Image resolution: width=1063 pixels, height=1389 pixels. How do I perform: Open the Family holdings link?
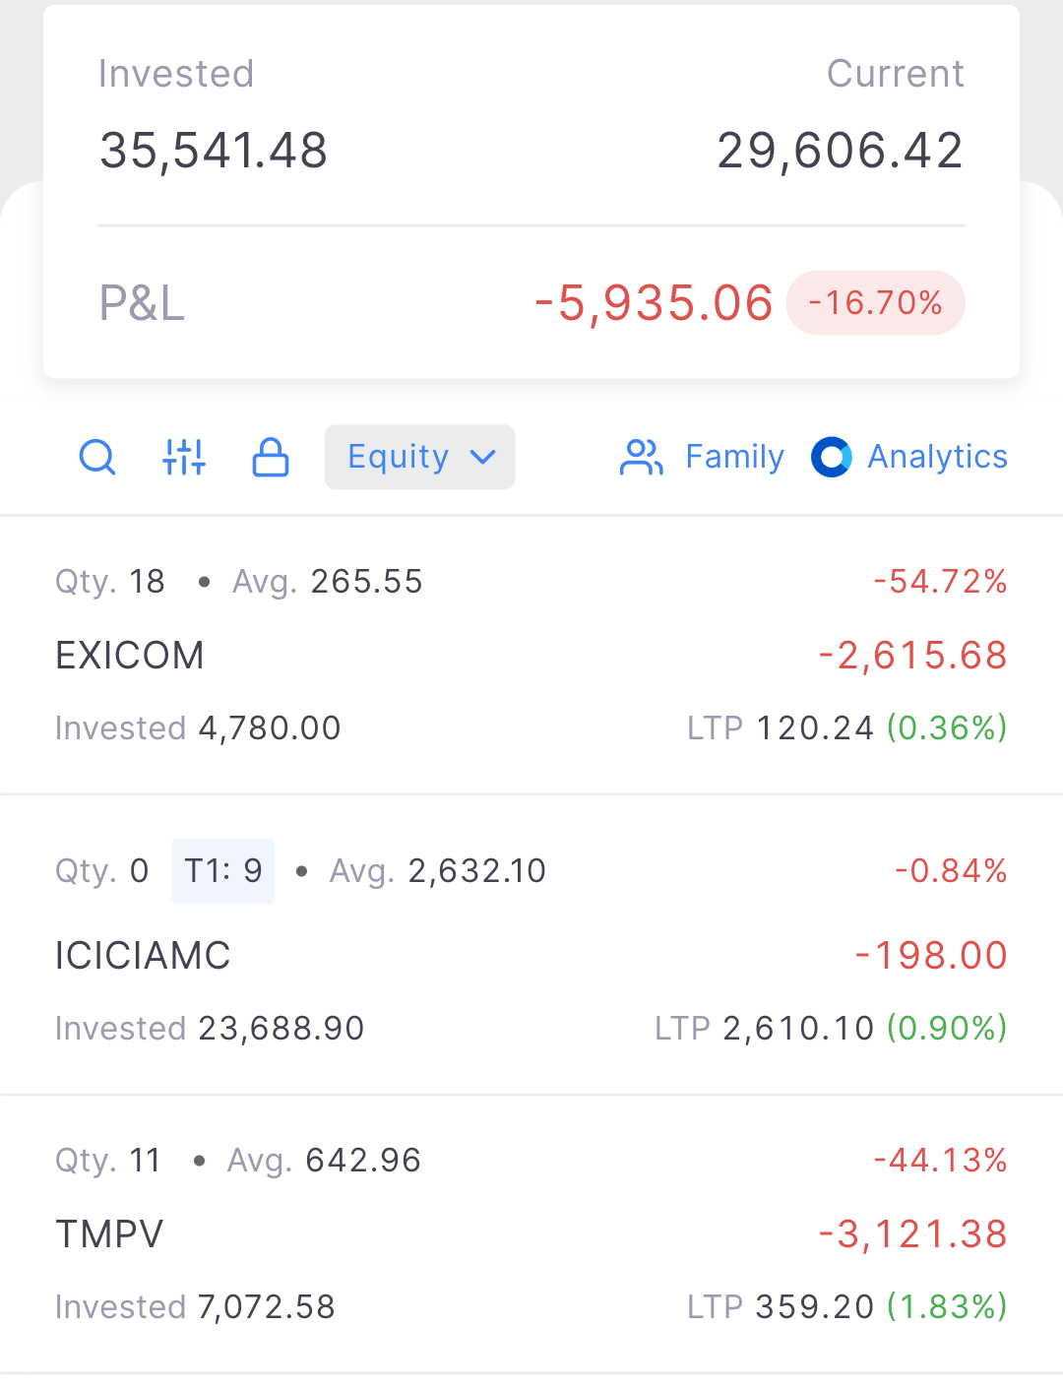[734, 457]
